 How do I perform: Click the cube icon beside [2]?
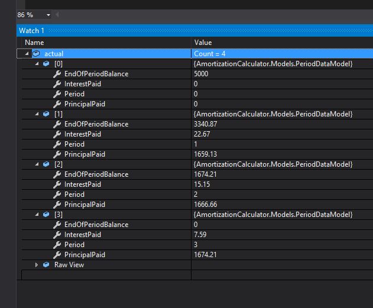(46, 164)
